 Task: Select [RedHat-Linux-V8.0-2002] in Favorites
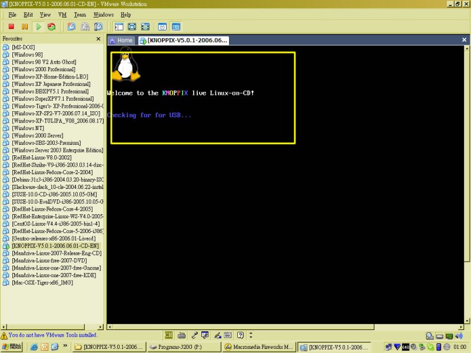pyautogui.click(x=42, y=157)
